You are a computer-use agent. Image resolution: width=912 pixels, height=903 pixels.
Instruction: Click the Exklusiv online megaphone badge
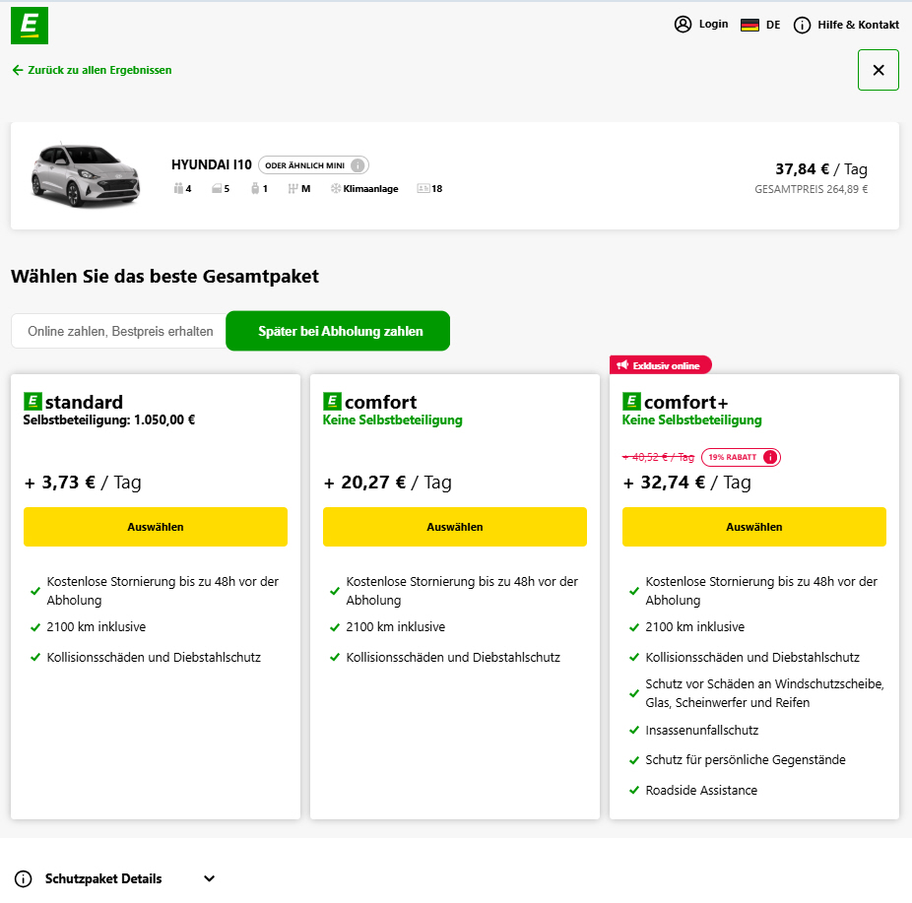(x=660, y=365)
